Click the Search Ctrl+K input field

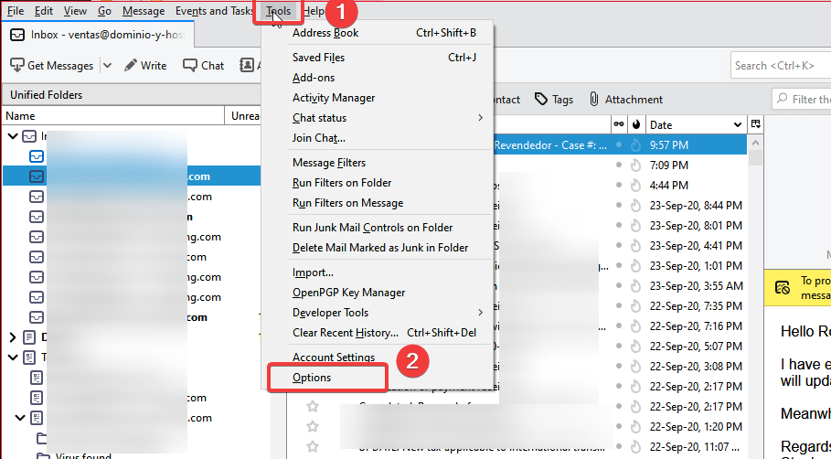pyautogui.click(x=779, y=66)
